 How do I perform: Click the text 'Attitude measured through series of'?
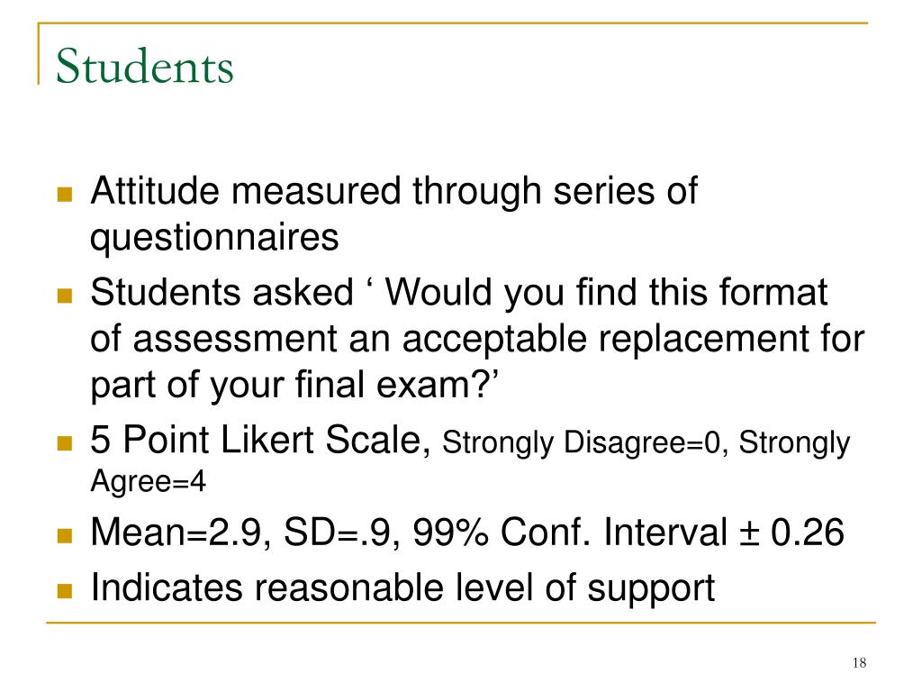[x=394, y=191]
